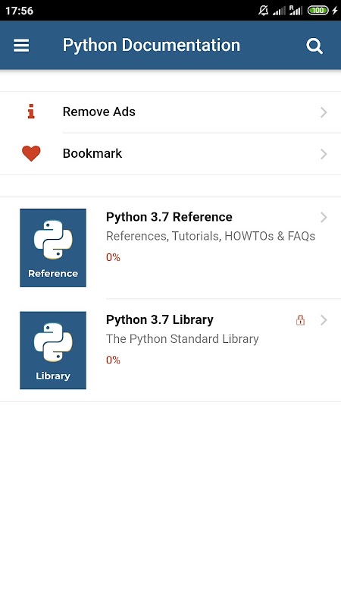The height and width of the screenshot is (607, 341).
Task: Tap the battery indicator in status bar
Action: pyautogui.click(x=318, y=11)
